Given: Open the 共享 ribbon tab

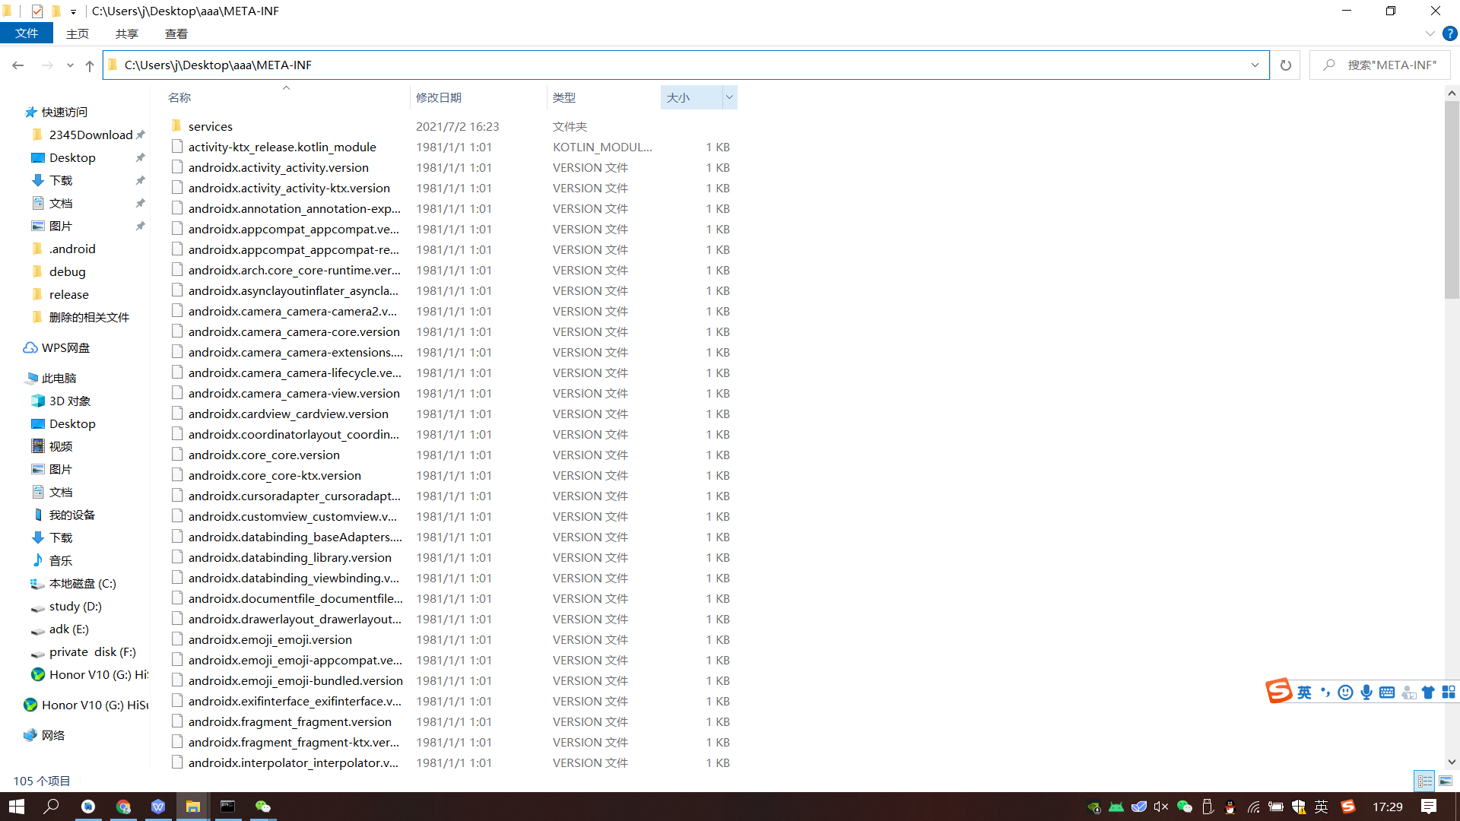Looking at the screenshot, I should pos(127,33).
